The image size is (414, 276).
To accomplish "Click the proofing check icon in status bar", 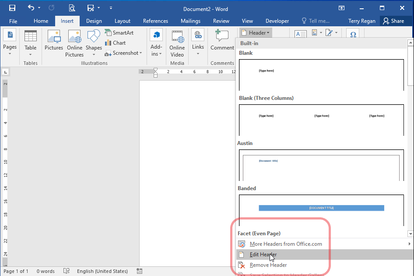I will coord(67,271).
